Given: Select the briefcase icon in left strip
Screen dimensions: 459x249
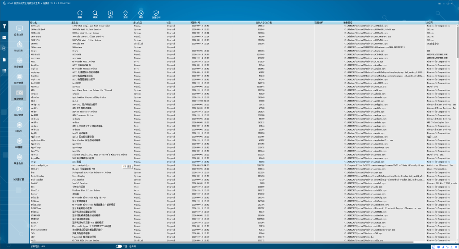Looking at the screenshot, I should tap(4, 37).
